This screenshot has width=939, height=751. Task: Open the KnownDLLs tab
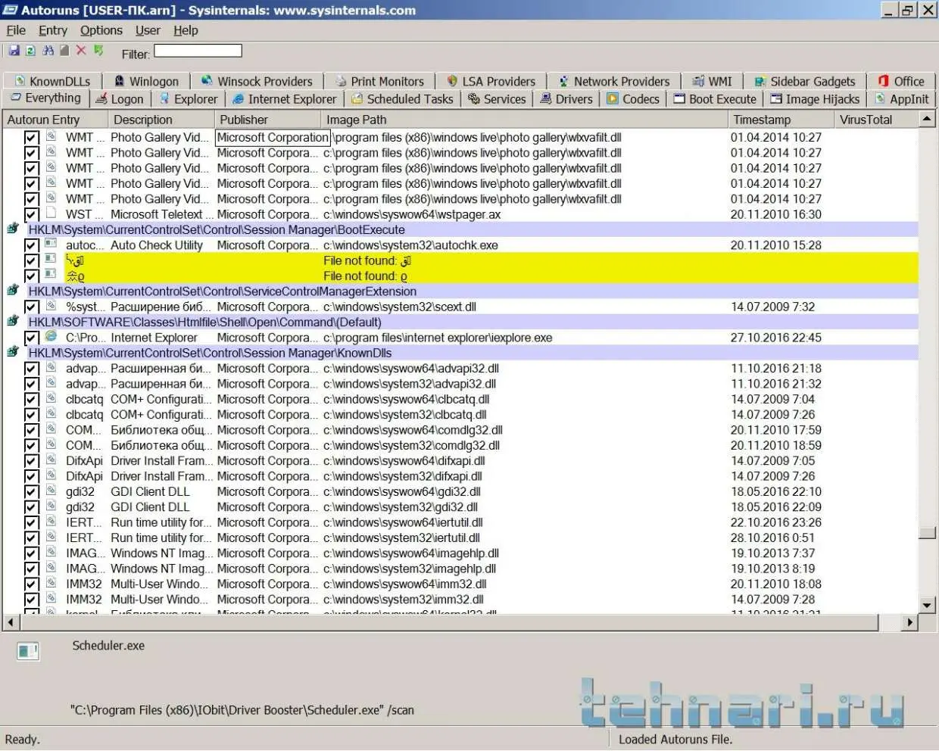coord(52,81)
